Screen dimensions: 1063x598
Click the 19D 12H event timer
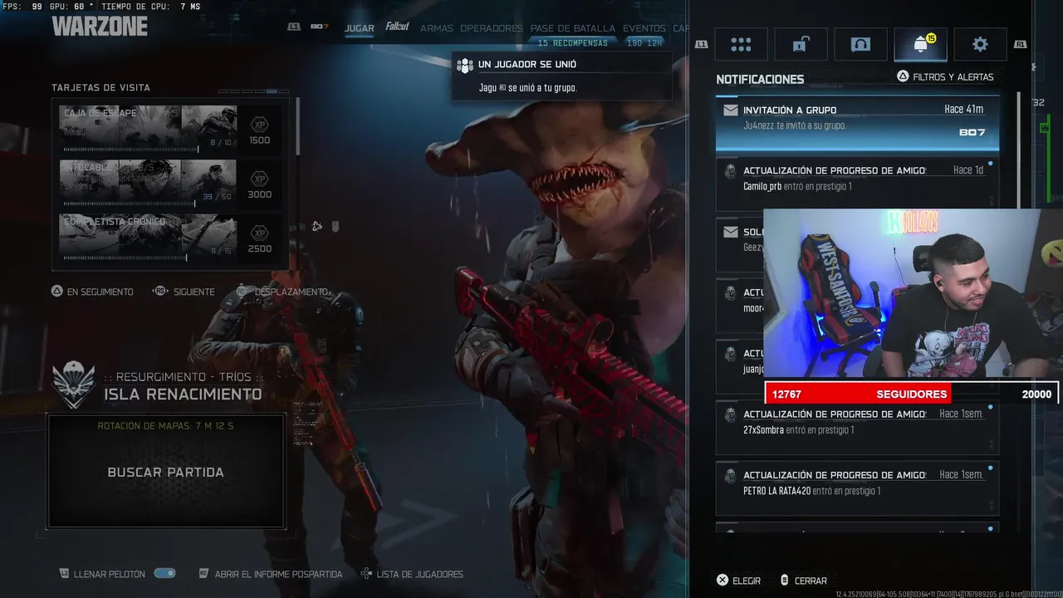644,43
